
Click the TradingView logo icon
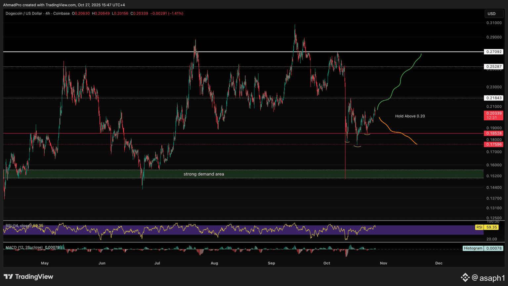coord(9,277)
